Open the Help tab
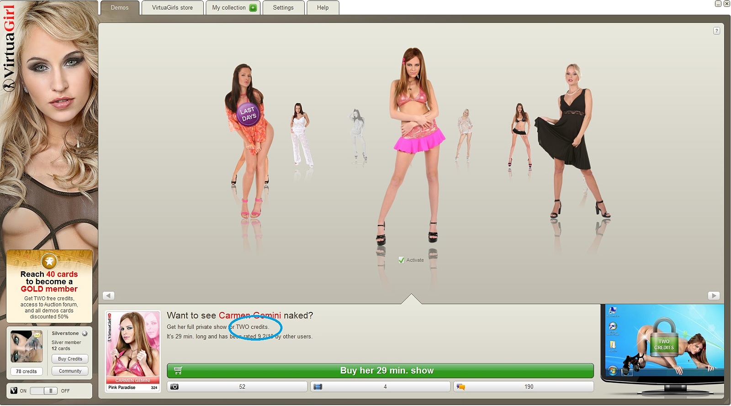731x406 pixels. [323, 8]
